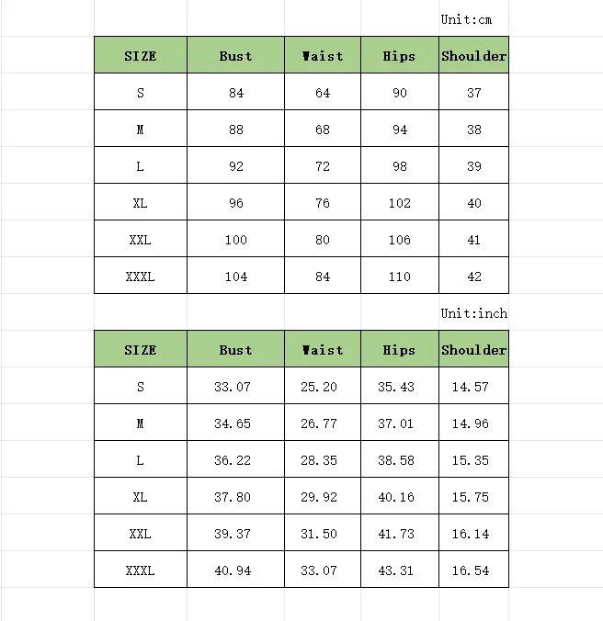Select the SIZE header in cm table
Screen dimensions: 603x621
(x=141, y=54)
